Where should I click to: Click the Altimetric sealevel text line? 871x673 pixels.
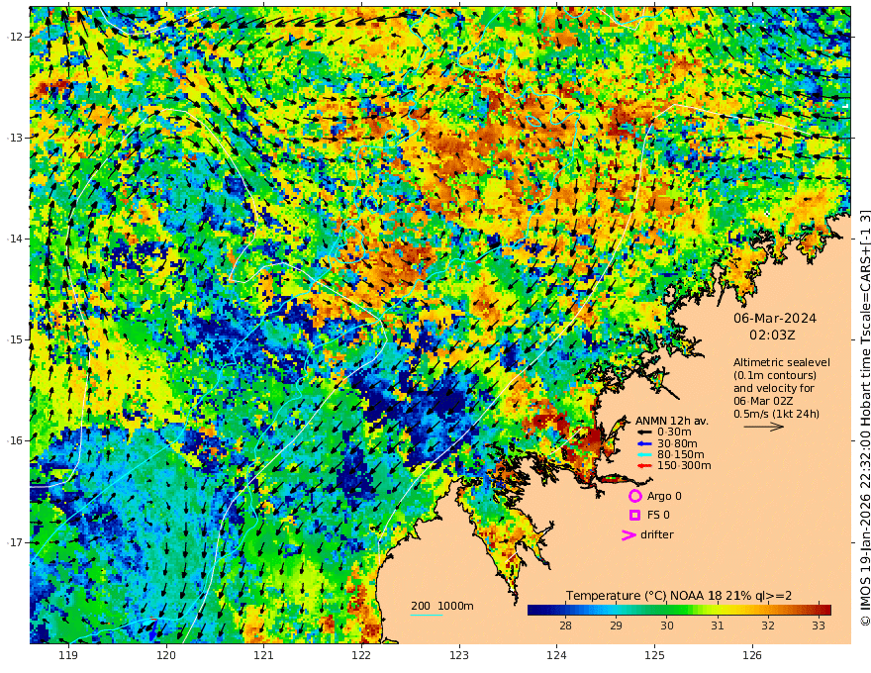coord(782,362)
